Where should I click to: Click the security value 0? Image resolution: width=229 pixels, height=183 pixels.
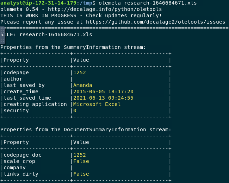[75, 111]
